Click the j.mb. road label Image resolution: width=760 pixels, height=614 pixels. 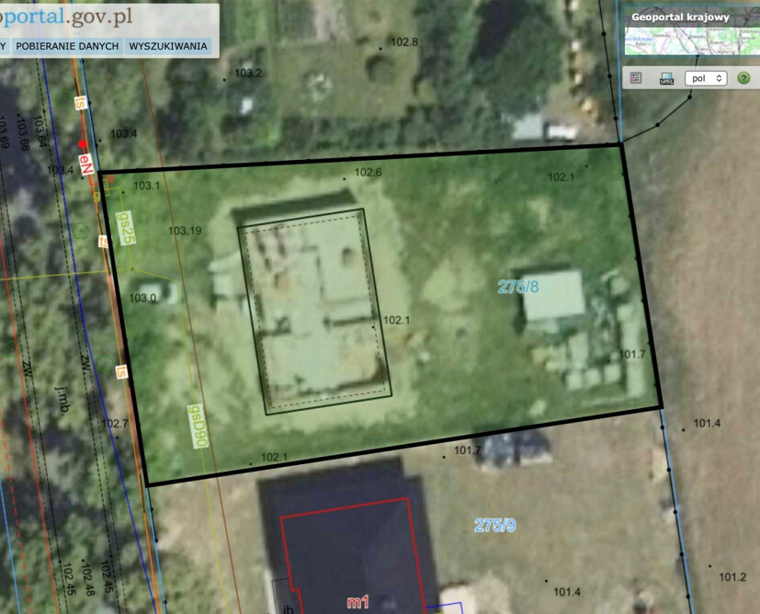(x=62, y=400)
